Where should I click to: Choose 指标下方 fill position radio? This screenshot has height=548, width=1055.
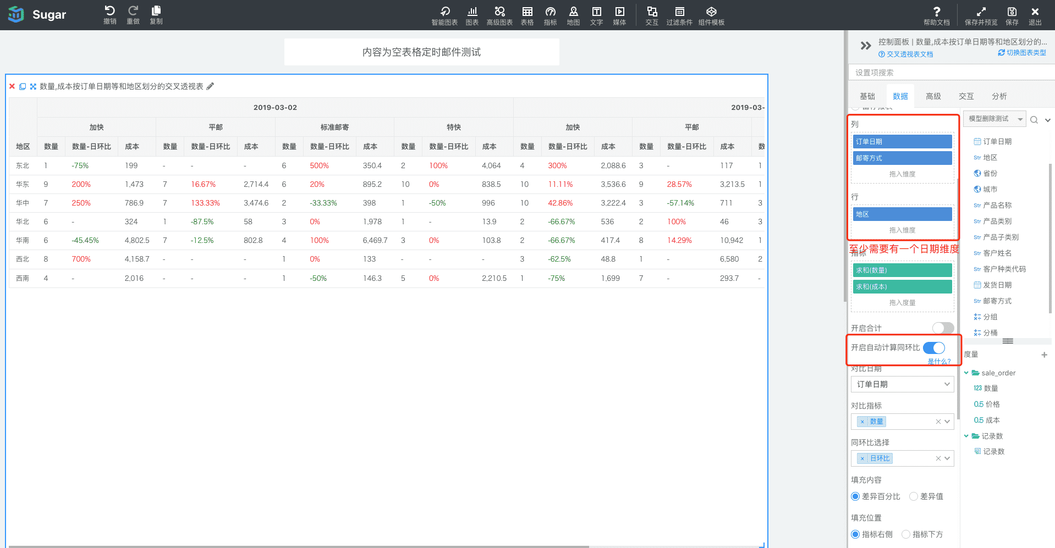point(906,534)
